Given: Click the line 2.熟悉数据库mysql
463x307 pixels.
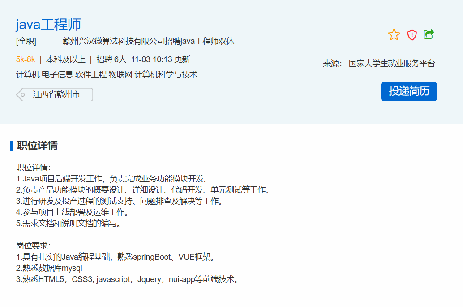Looking at the screenshot, I should (x=49, y=268).
